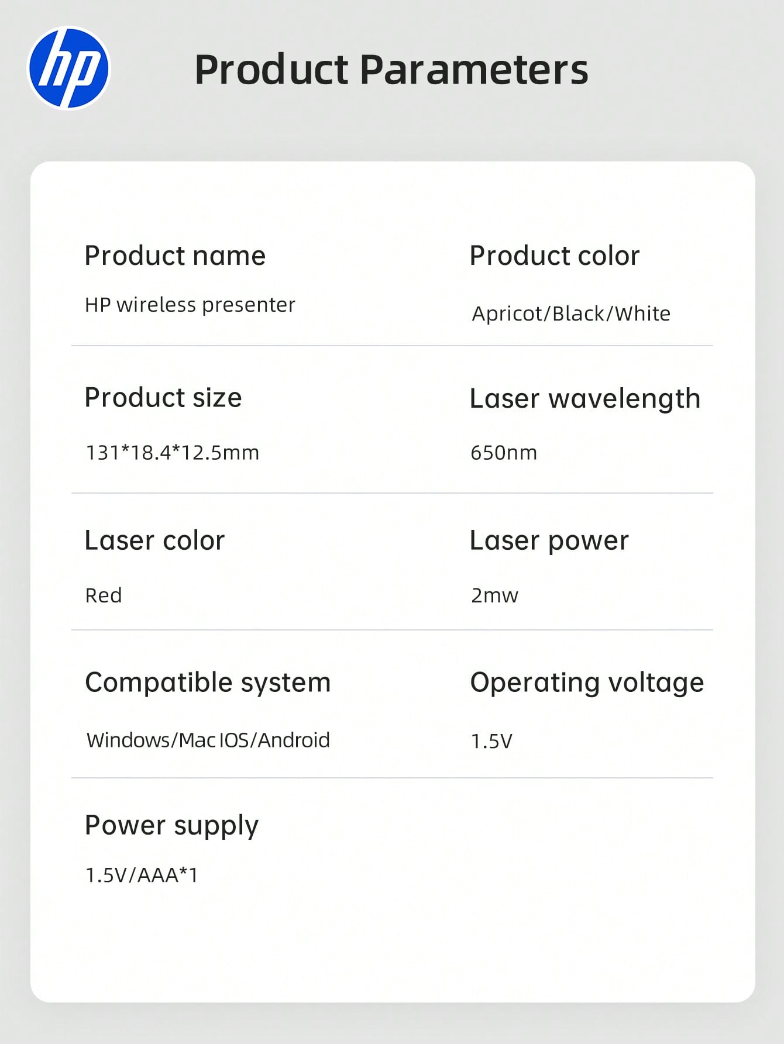Select the Product Parameters title
This screenshot has height=1044, width=784.
coord(391,70)
